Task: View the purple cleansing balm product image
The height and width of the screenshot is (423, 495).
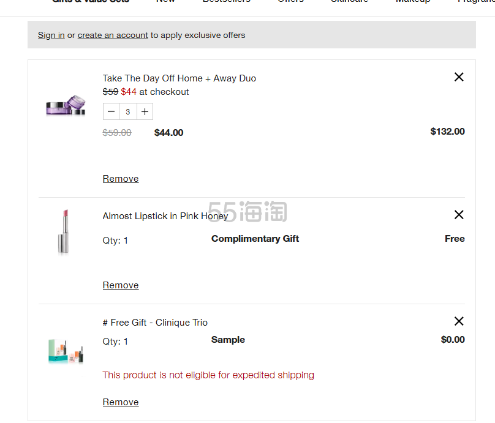Action: tap(66, 105)
